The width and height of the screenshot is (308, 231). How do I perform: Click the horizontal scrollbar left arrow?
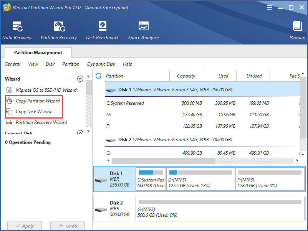(108, 160)
